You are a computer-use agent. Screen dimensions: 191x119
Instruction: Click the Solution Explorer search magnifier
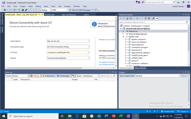[x=187, y=22]
